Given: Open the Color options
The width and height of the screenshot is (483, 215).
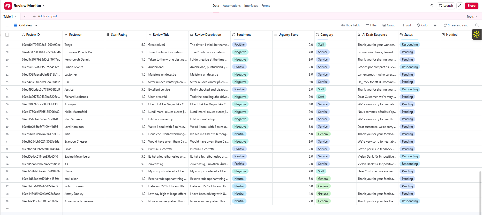Looking at the screenshot, I should [x=423, y=25].
